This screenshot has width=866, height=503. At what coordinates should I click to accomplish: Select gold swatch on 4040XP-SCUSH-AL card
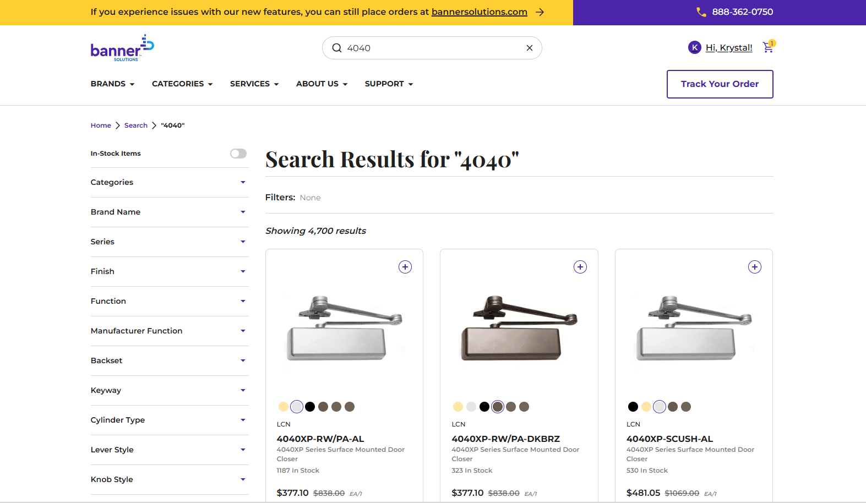coord(646,407)
